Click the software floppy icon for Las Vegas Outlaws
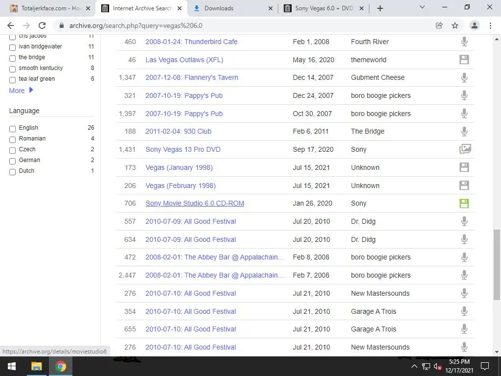This screenshot has width=501, height=376. click(464, 59)
